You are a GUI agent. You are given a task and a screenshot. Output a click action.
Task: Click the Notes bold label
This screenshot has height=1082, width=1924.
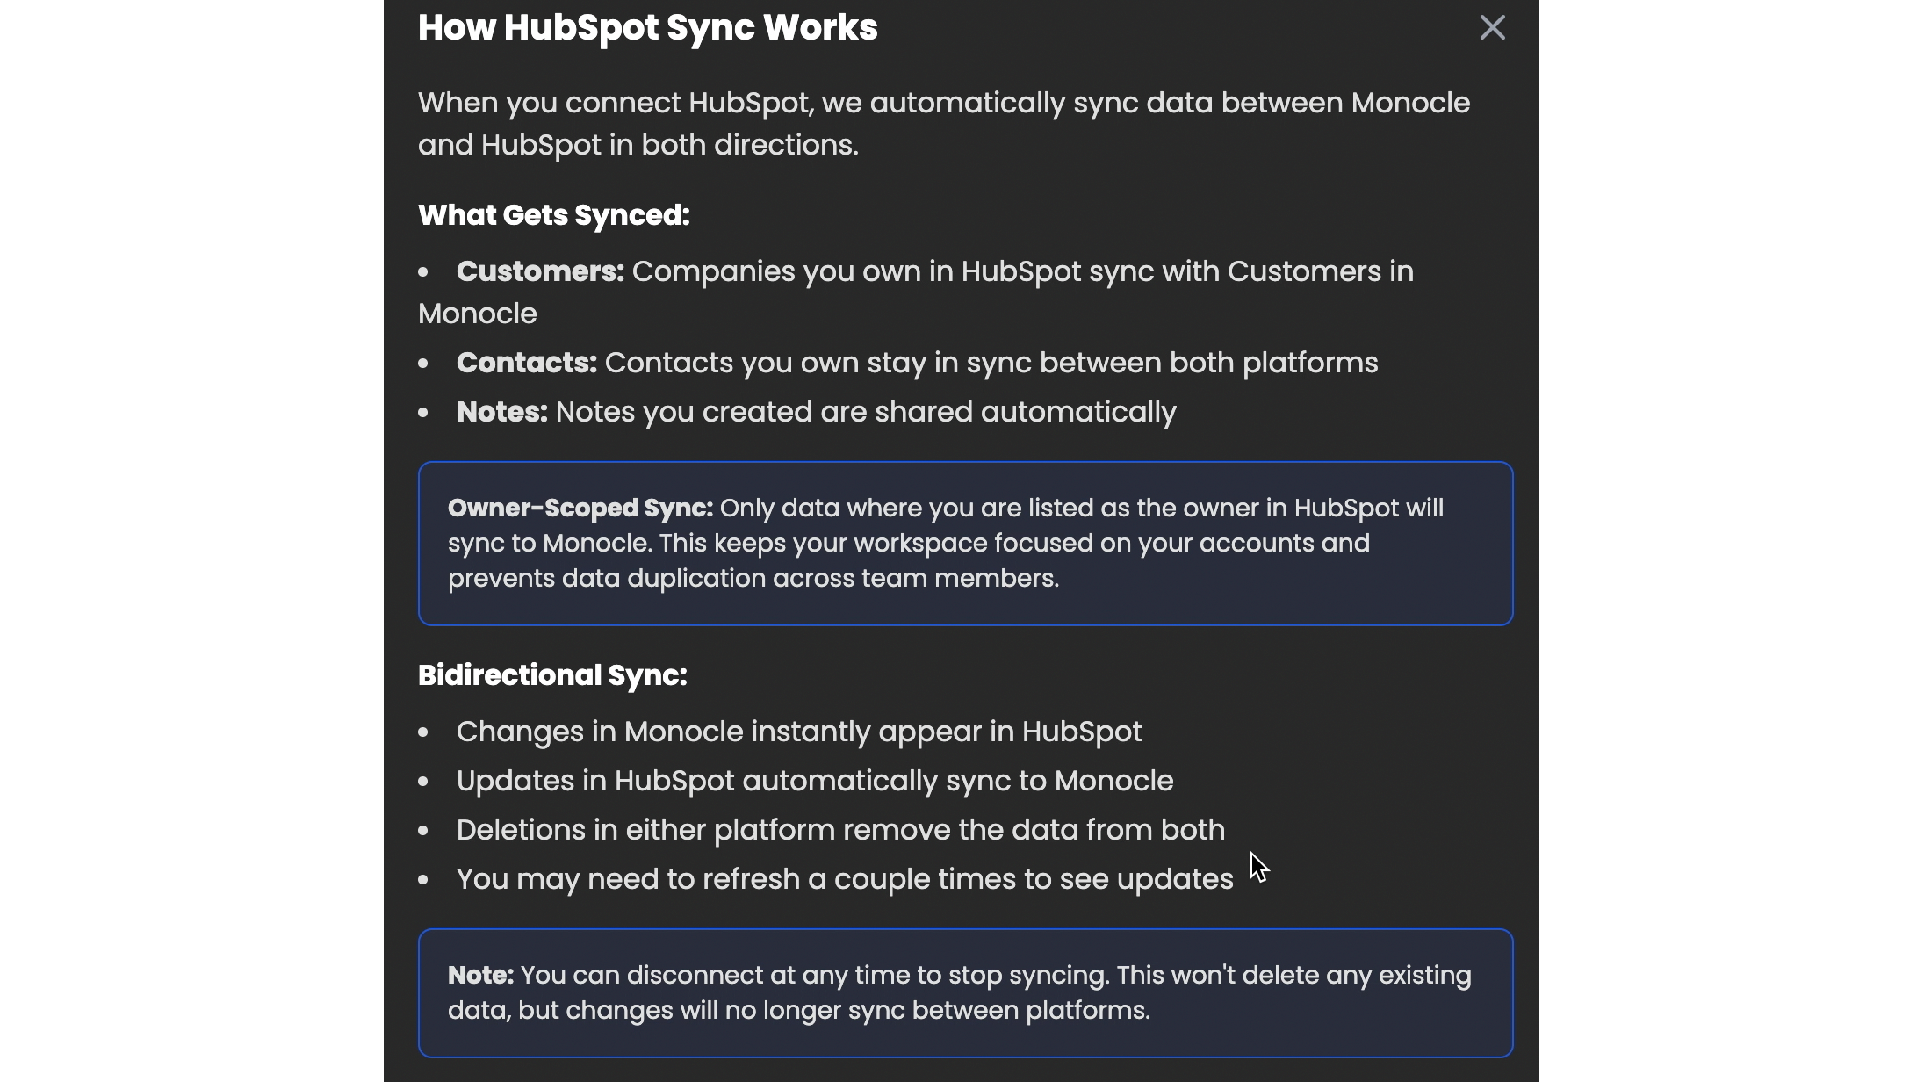501,412
